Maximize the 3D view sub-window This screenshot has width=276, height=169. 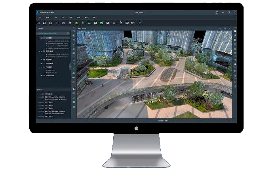(x=225, y=29)
